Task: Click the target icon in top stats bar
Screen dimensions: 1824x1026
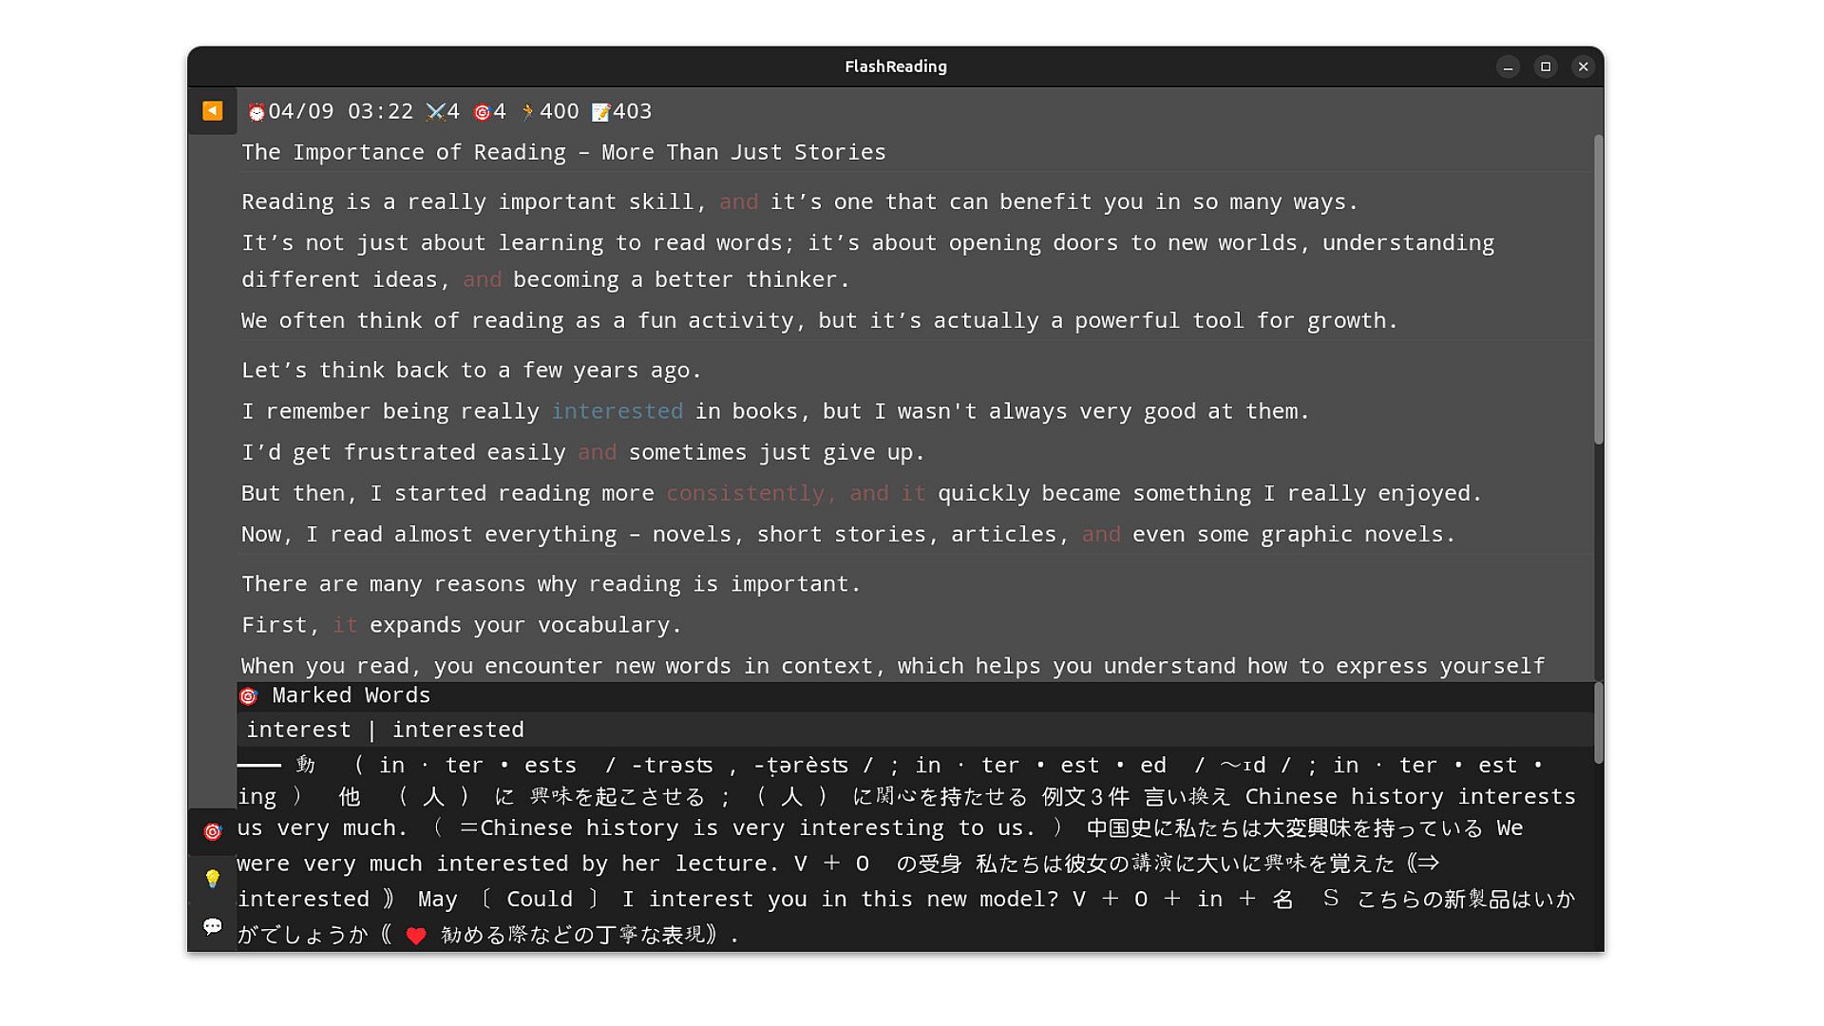Action: pyautogui.click(x=482, y=112)
